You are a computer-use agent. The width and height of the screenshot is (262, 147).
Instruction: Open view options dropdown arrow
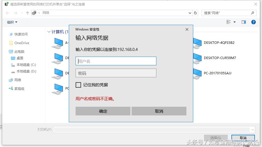pyautogui.click(x=235, y=22)
